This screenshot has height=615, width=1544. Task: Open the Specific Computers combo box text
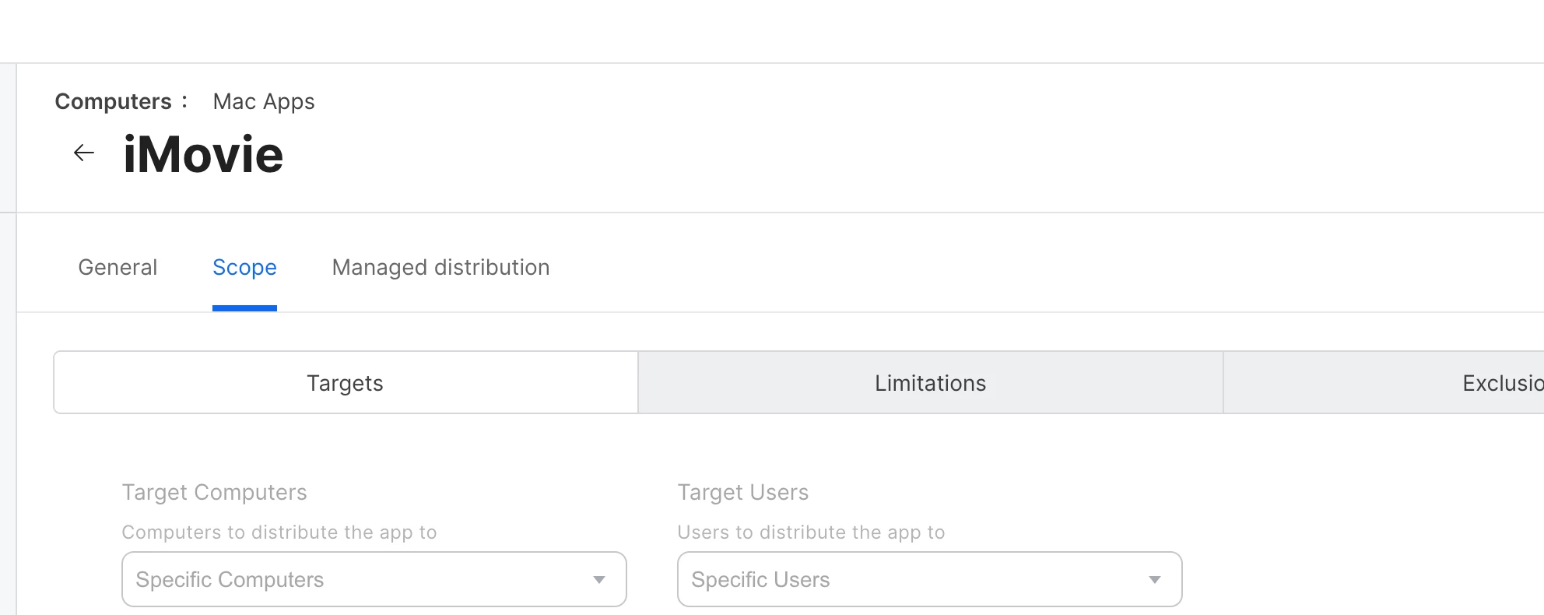tap(230, 579)
